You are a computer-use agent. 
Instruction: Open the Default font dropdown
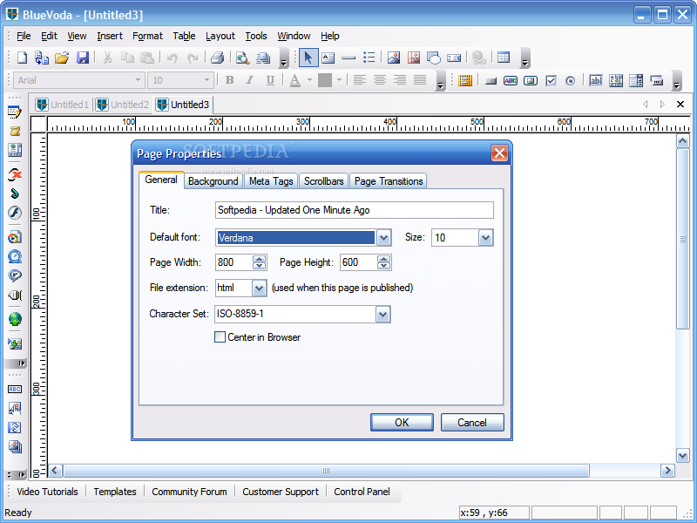click(x=383, y=238)
